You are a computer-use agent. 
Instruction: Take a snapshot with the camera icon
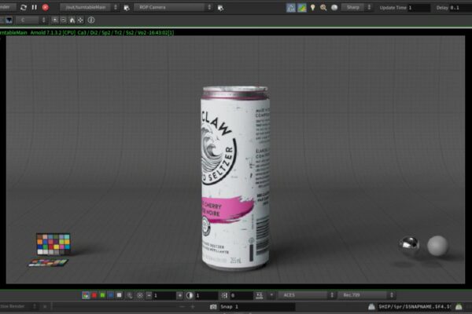pyautogui.click(x=213, y=307)
